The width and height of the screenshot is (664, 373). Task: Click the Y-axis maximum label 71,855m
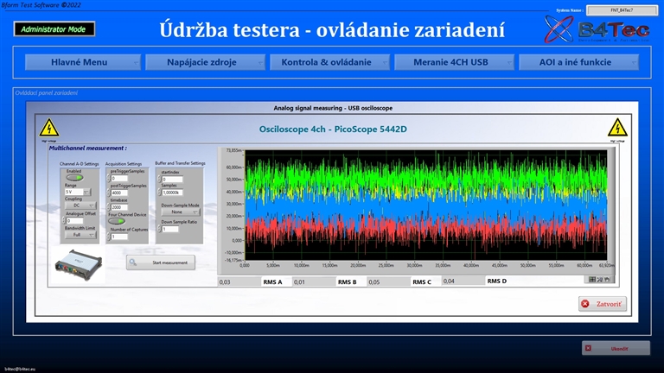[234, 150]
